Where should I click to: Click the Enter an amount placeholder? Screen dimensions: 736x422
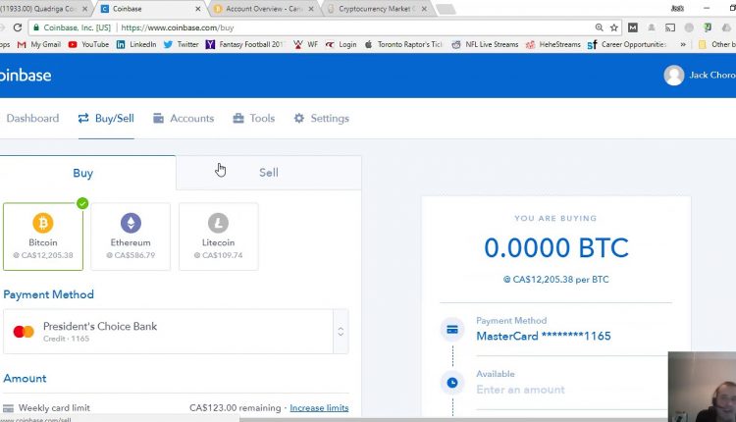pyautogui.click(x=520, y=390)
